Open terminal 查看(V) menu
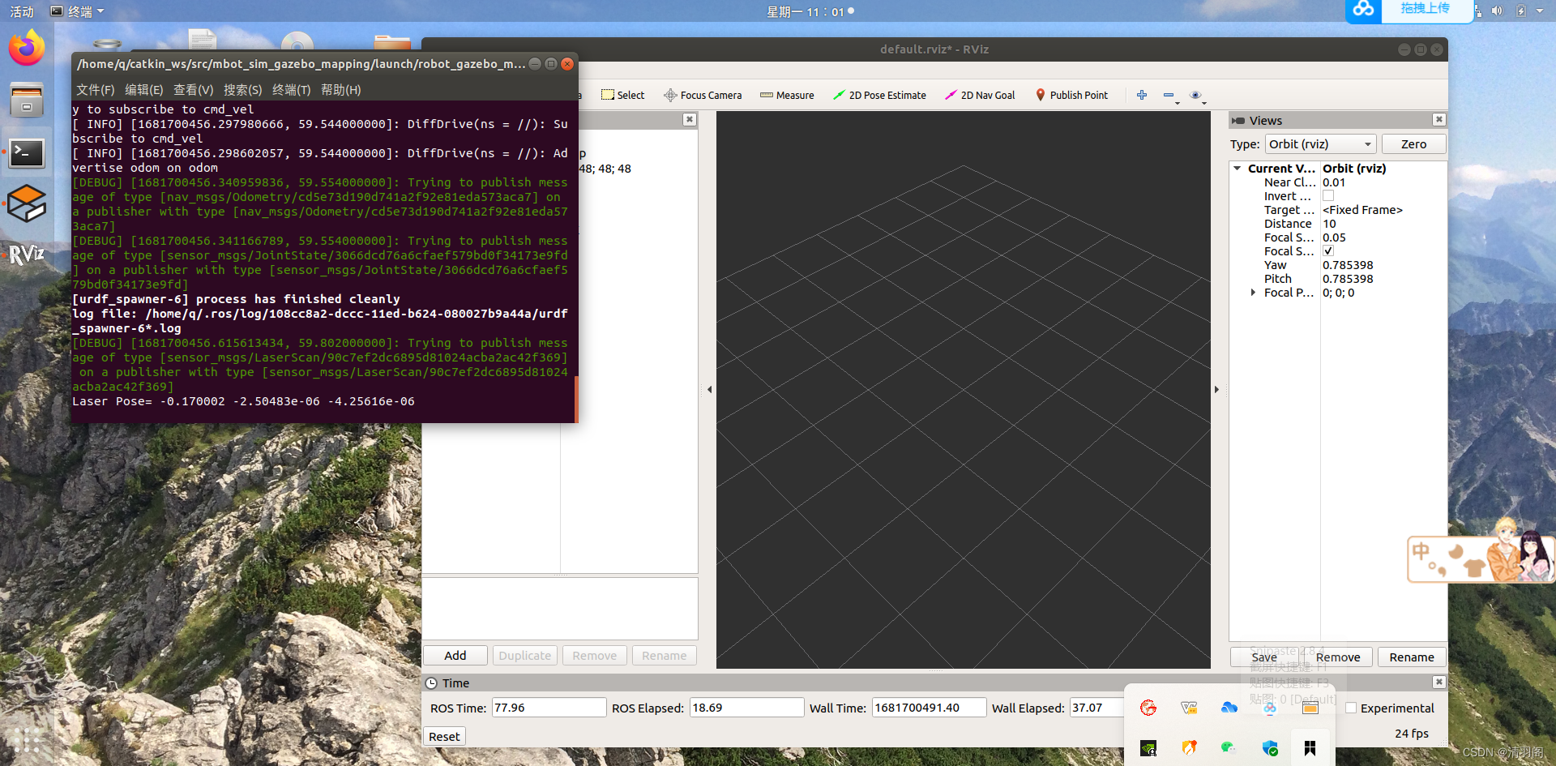Screen dimensions: 1556x766 (194, 90)
